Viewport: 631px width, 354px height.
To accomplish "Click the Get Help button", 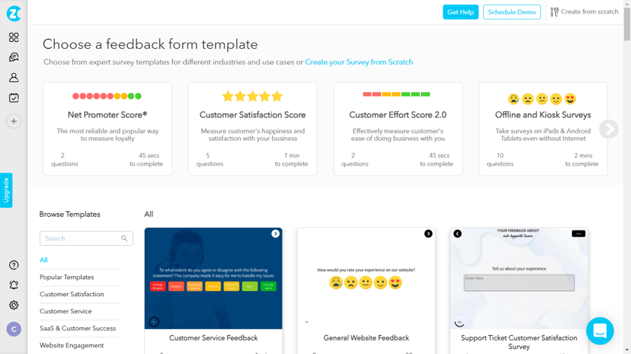I will point(461,12).
